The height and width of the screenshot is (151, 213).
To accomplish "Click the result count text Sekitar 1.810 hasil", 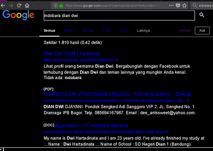I will [73, 43].
